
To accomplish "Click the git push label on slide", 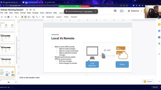I will 107,50.
